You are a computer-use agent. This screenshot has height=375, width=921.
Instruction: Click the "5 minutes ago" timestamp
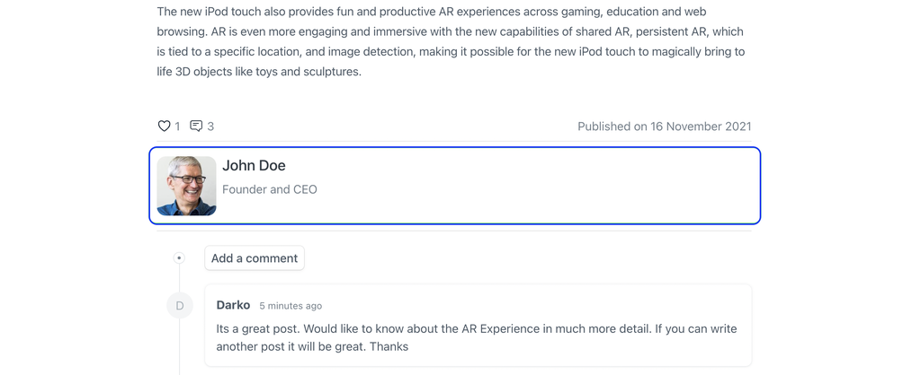click(291, 306)
